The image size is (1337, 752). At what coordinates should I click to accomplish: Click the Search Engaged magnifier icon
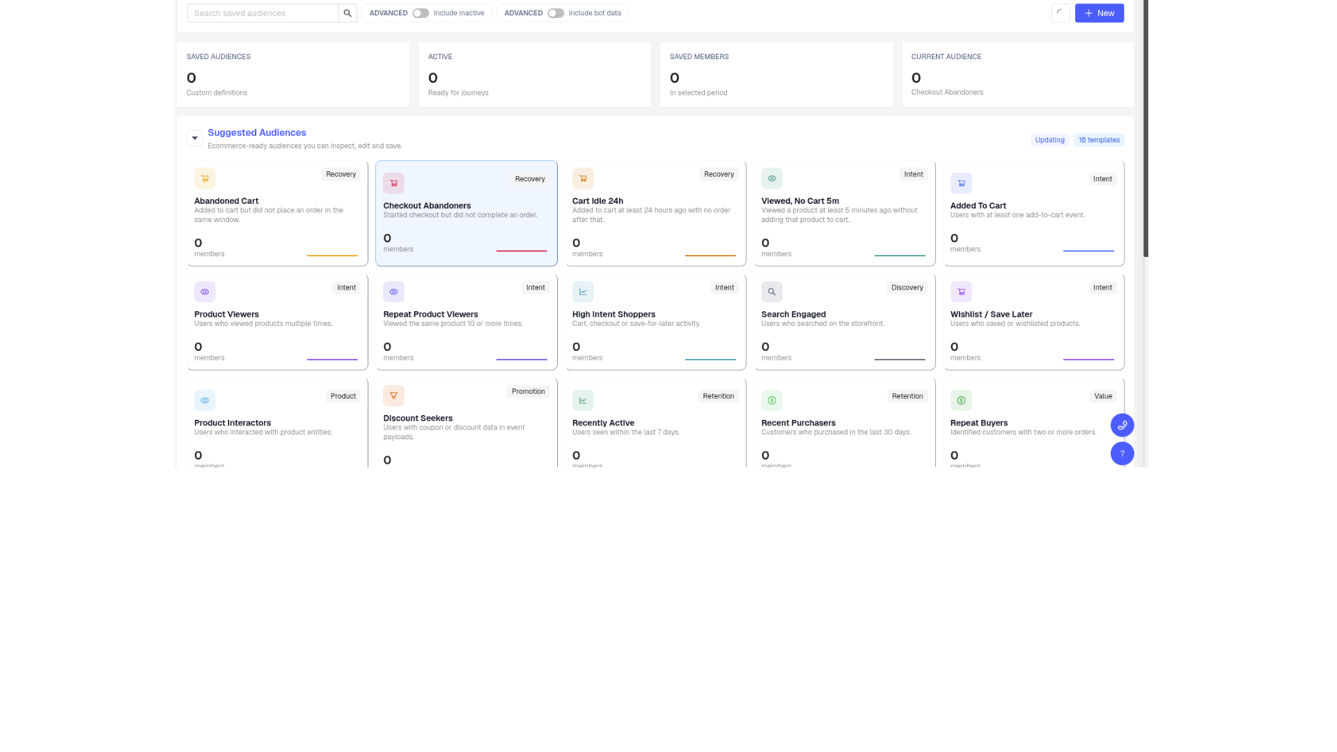click(772, 292)
